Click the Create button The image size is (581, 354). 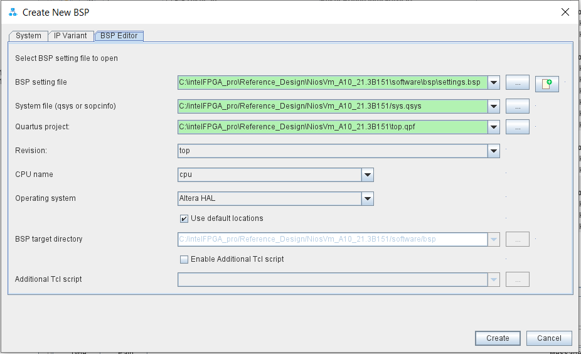coord(498,338)
